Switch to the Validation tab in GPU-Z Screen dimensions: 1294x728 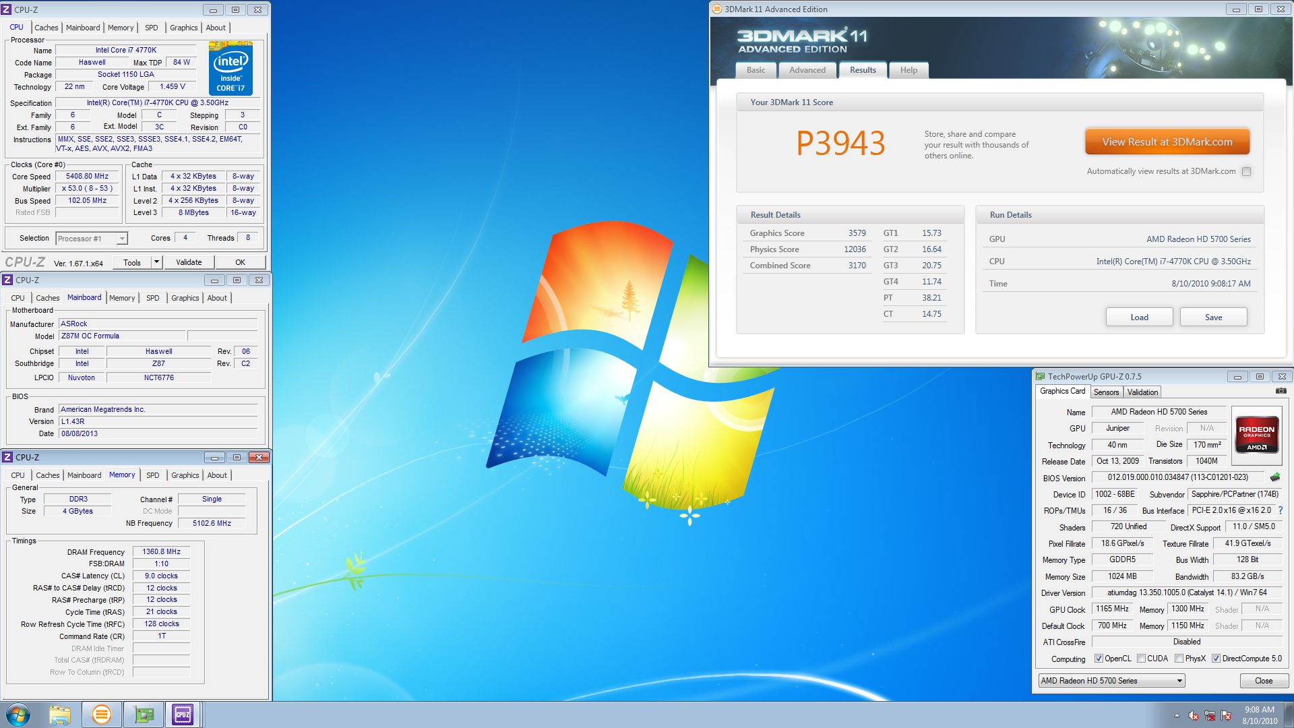pos(1142,392)
